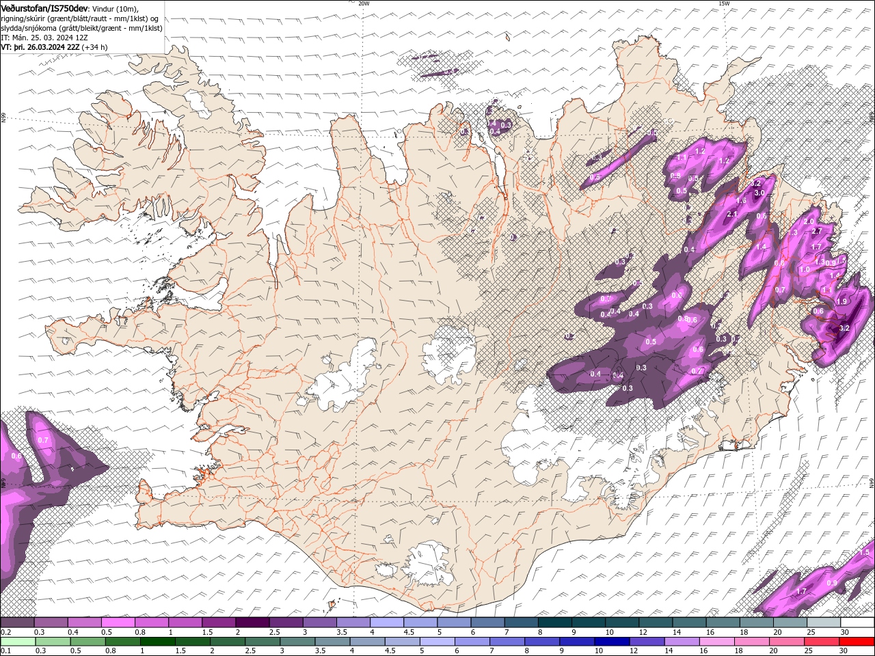Image resolution: width=875 pixels, height=656 pixels.
Task: Select lower rain legend swatch between 14 and 16
Action: (682, 642)
